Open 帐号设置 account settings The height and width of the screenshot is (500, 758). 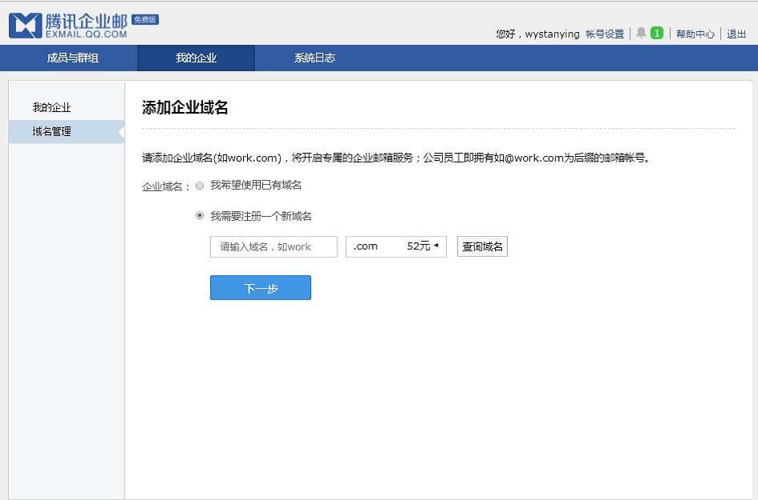[x=605, y=34]
